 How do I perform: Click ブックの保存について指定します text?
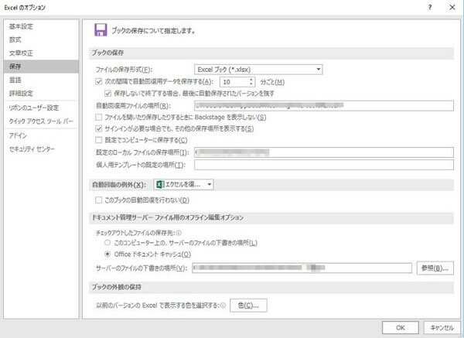pyautogui.click(x=154, y=30)
